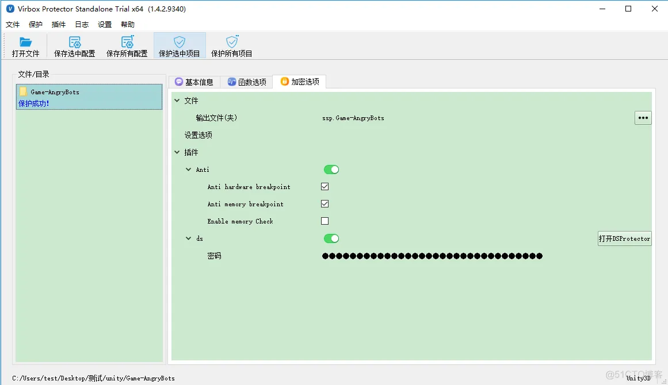Minimize the Virbox Protector window
This screenshot has height=385, width=668.
coord(602,9)
